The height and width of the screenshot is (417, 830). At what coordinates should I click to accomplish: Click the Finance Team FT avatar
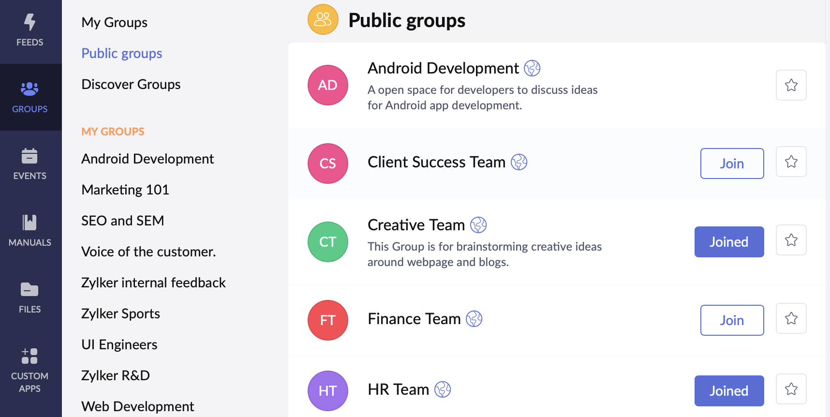[327, 320]
